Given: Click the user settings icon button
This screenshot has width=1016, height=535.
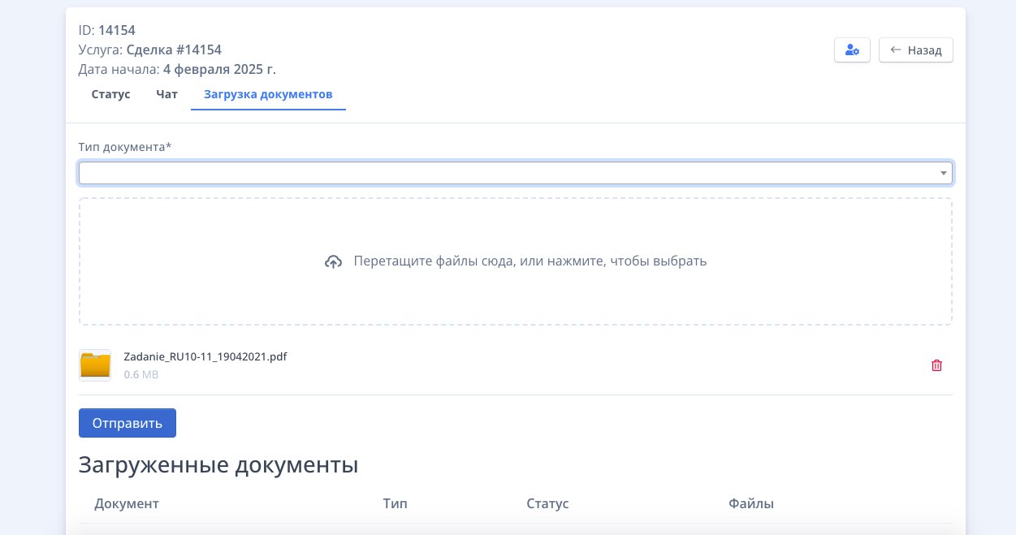Looking at the screenshot, I should pos(852,50).
